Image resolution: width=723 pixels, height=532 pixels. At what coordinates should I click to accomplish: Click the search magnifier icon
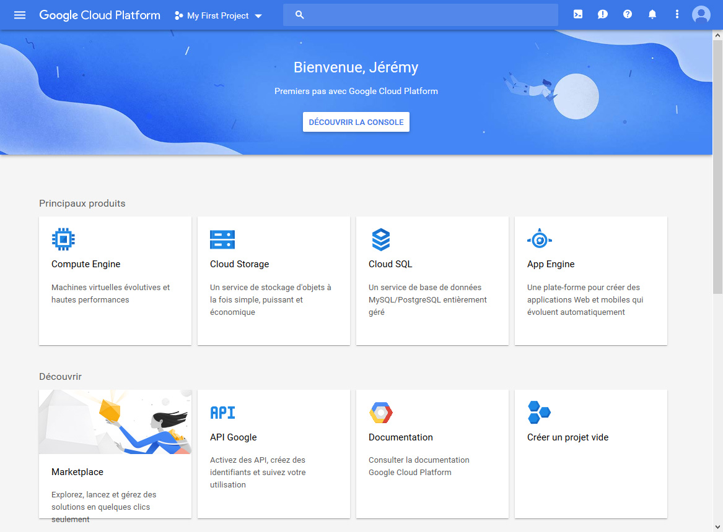(x=300, y=15)
